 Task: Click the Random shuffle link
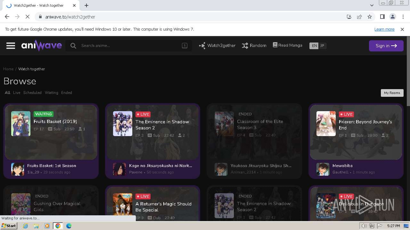(x=254, y=46)
